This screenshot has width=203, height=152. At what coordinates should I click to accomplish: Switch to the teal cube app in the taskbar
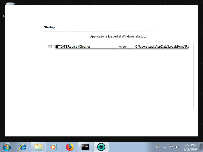101,147
